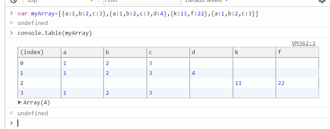Click the var myArray declaration line
Viewport: 330px width, 129px height.
point(138,14)
